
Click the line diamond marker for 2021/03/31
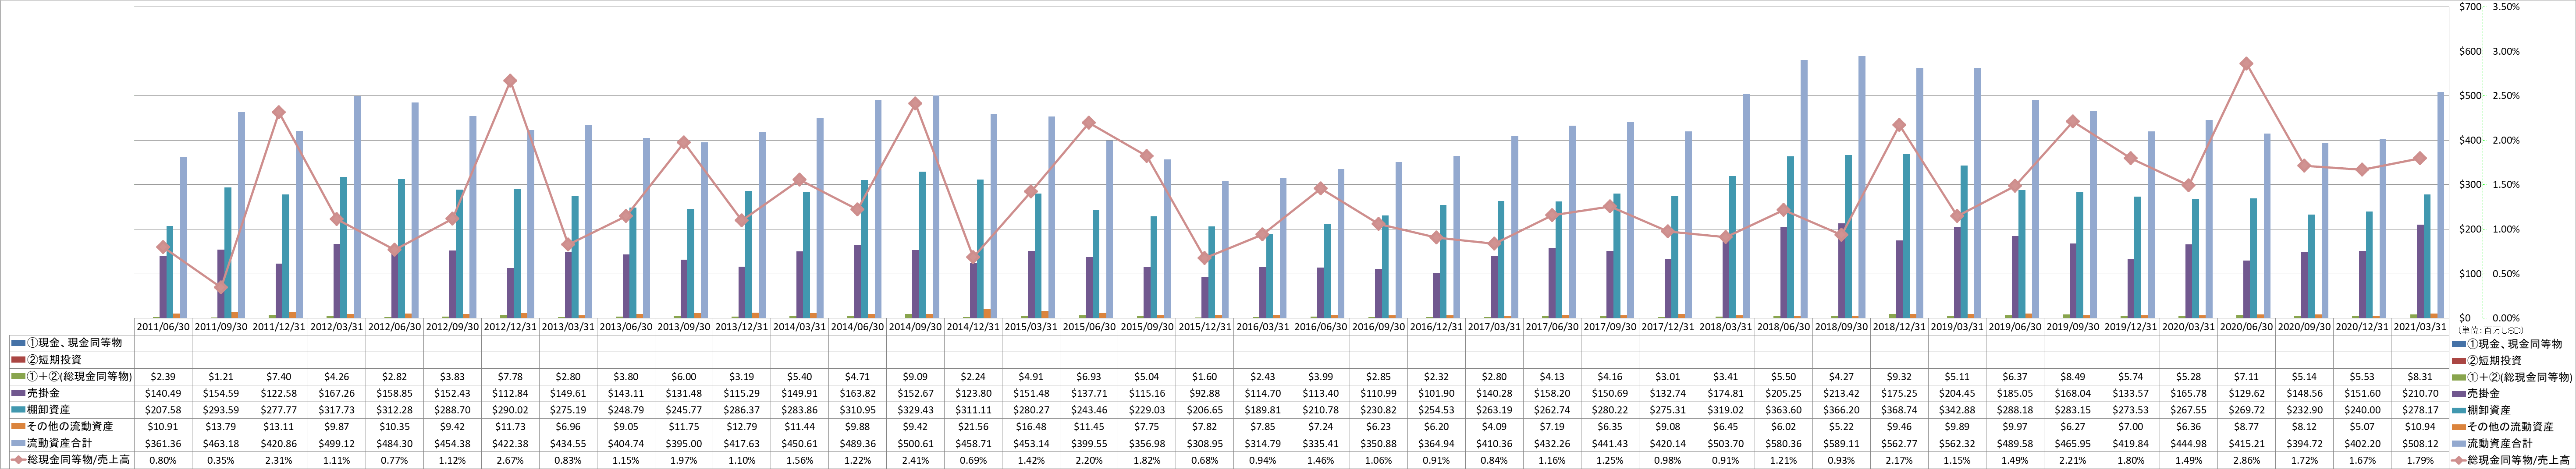(x=2420, y=158)
